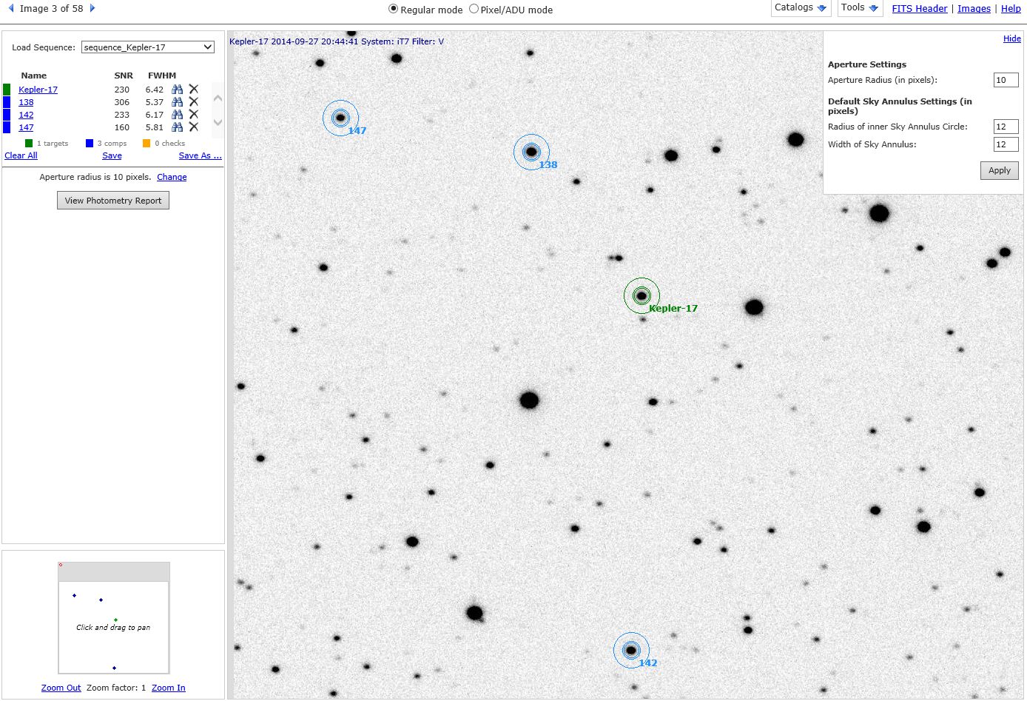Click View Photometry Report button
Image resolution: width=1027 pixels, height=701 pixels.
113,201
